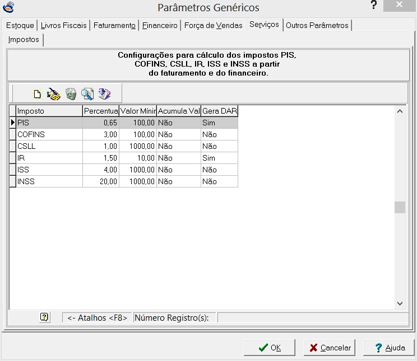This screenshot has height=361, width=417.
Task: Switch to the Financeiro tab
Action: [x=160, y=26]
